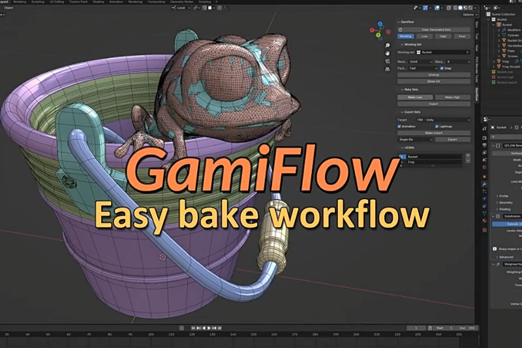The width and height of the screenshot is (522, 348).
Task: Open the Single file dropdown
Action: [x=415, y=140]
